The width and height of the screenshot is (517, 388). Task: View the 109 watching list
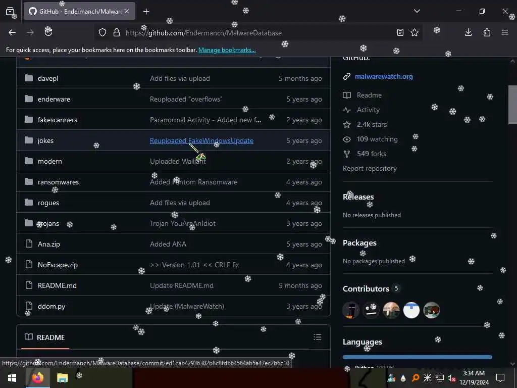(x=377, y=139)
